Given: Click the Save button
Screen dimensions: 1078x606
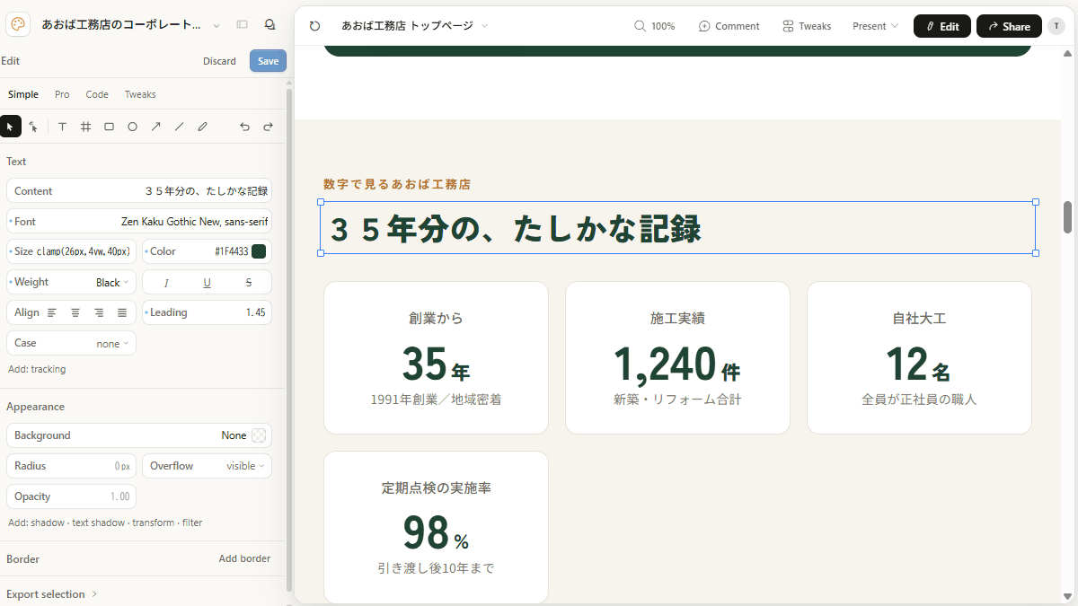Looking at the screenshot, I should tap(268, 61).
